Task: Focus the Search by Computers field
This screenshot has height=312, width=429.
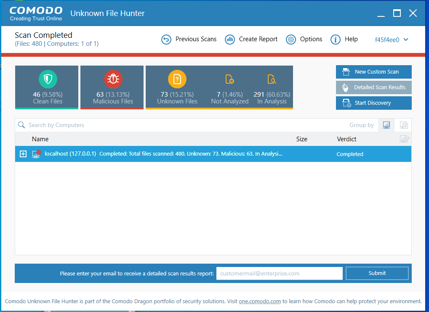Action: point(181,125)
